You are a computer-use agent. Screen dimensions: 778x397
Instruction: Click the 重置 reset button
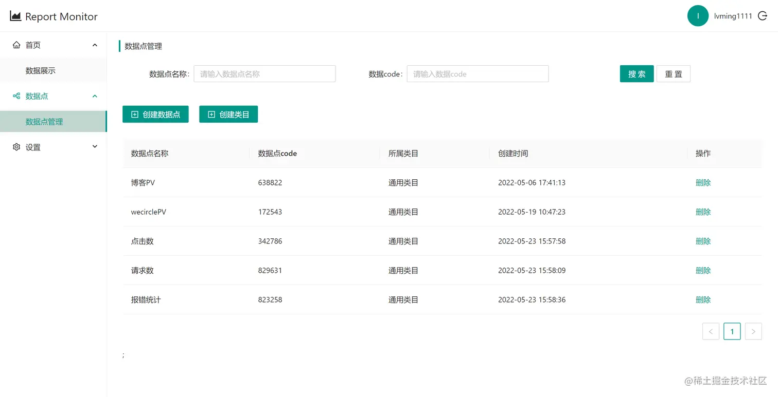(x=674, y=73)
